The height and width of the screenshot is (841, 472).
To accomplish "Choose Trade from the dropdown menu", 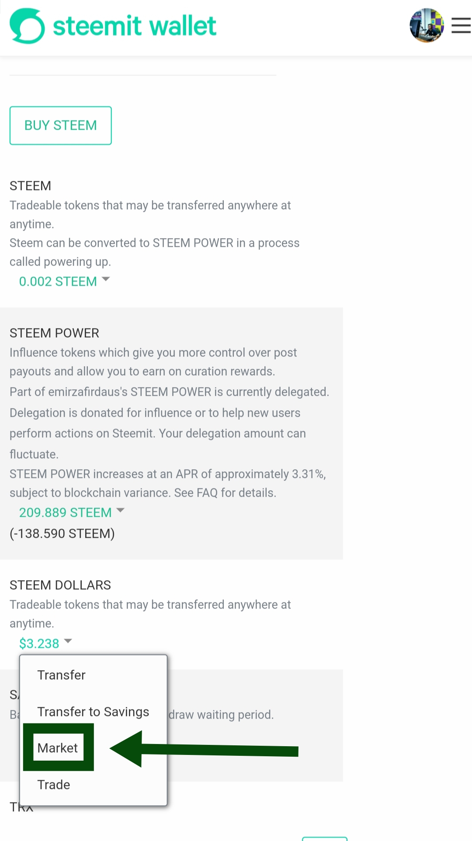I will pyautogui.click(x=54, y=785).
